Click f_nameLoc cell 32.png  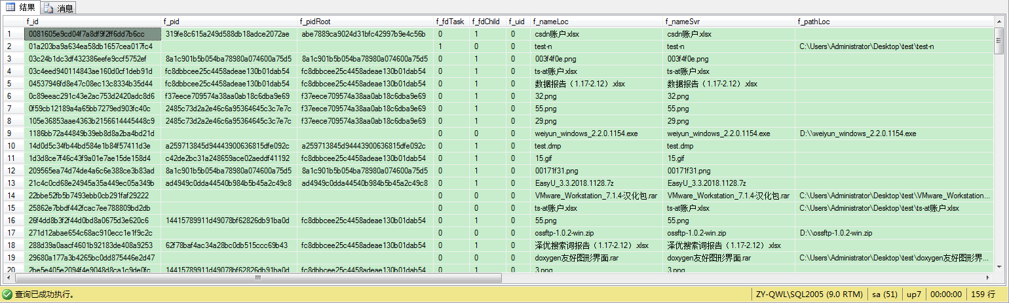(597, 96)
